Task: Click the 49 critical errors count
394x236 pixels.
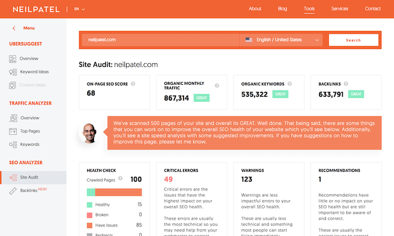Action: tap(168, 179)
